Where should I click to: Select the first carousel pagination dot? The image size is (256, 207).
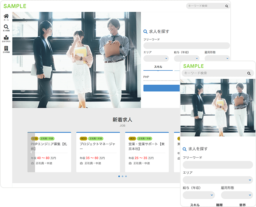tap(119, 176)
